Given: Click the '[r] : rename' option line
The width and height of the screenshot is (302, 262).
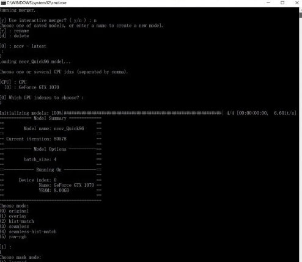Looking at the screenshot, I should click(15, 31).
